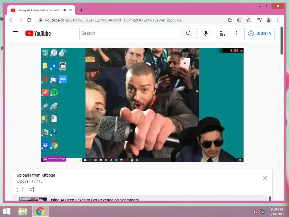Image resolution: width=289 pixels, height=217 pixels.
Task: Go to YouTube home via logo
Action: [38, 33]
